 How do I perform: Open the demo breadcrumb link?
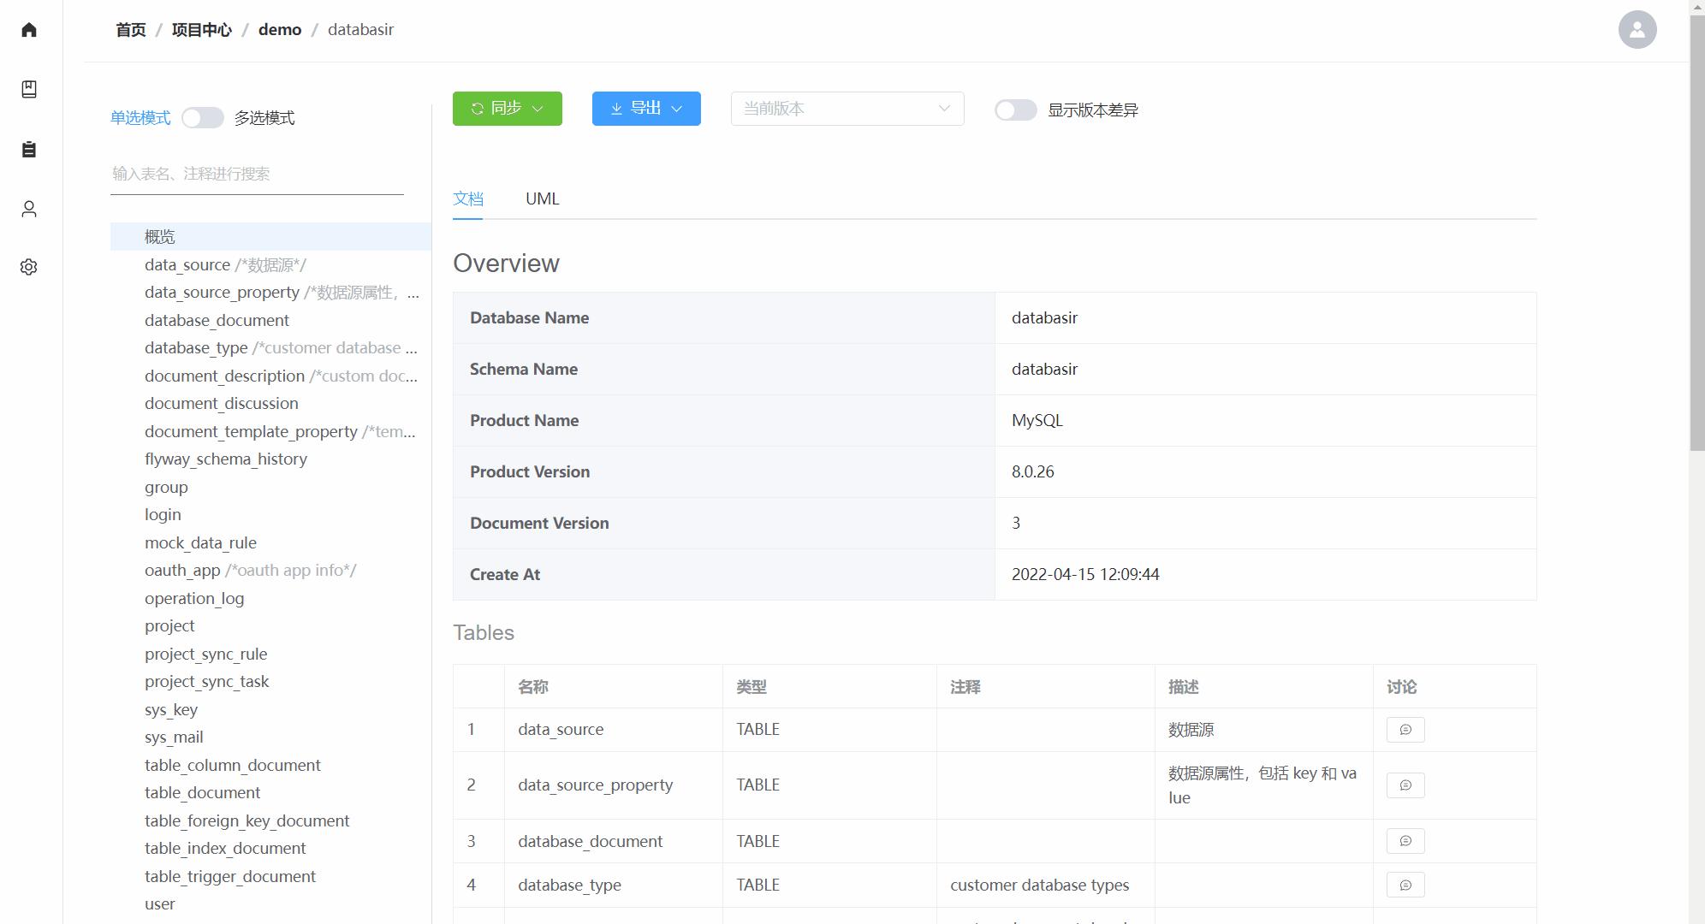click(280, 30)
